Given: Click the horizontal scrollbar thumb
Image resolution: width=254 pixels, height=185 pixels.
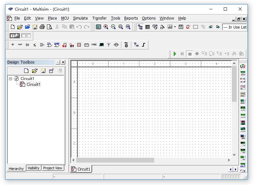Looking at the screenshot, I should (x=115, y=160).
